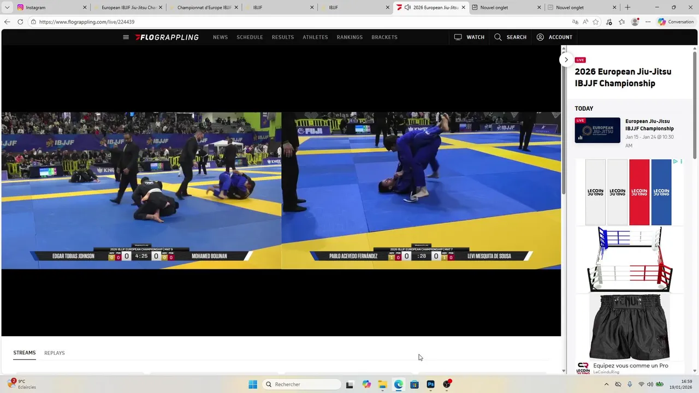Open the volume control tray icon
The width and height of the screenshot is (699, 393).
650,384
